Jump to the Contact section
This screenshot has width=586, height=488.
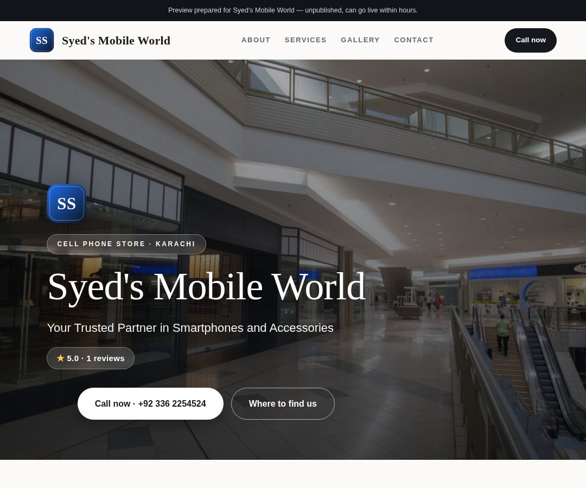tap(413, 40)
